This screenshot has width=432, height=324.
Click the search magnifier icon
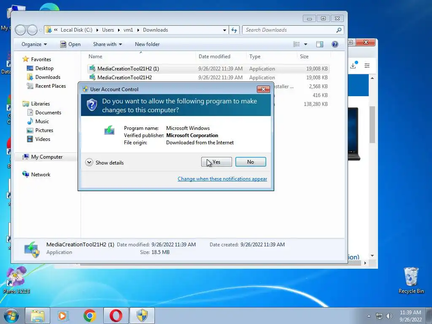click(x=339, y=30)
